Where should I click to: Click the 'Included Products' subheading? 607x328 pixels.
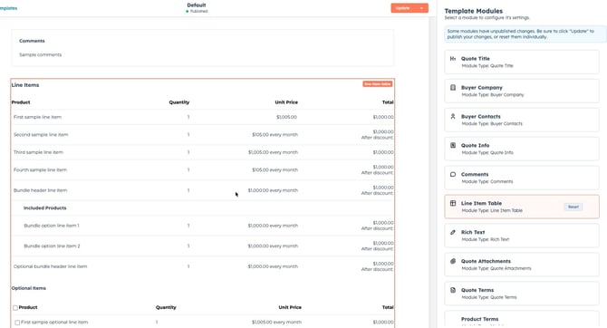tap(45, 208)
